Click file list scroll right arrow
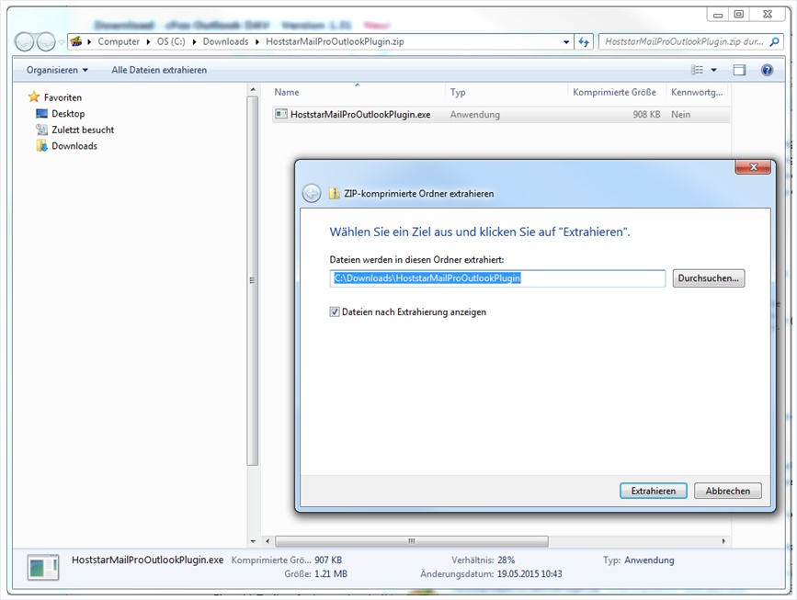797x600 pixels. pyautogui.click(x=723, y=541)
